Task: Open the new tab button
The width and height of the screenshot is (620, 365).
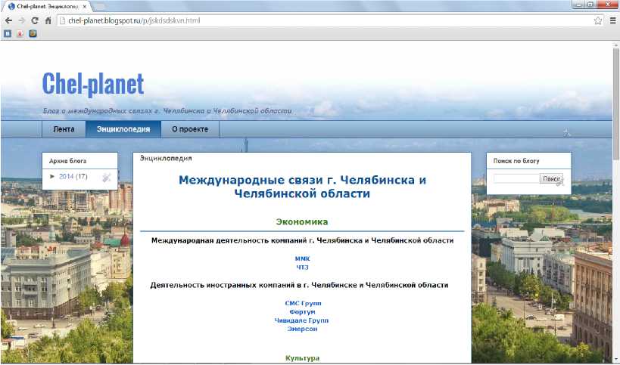Action: click(x=99, y=6)
